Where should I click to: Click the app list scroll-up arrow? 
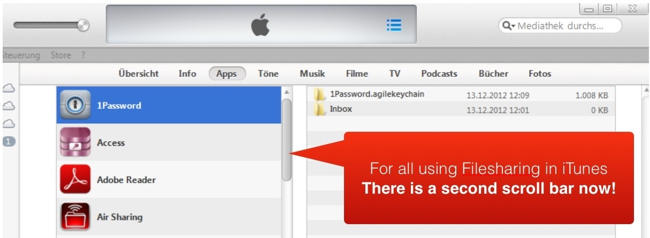coord(287,92)
